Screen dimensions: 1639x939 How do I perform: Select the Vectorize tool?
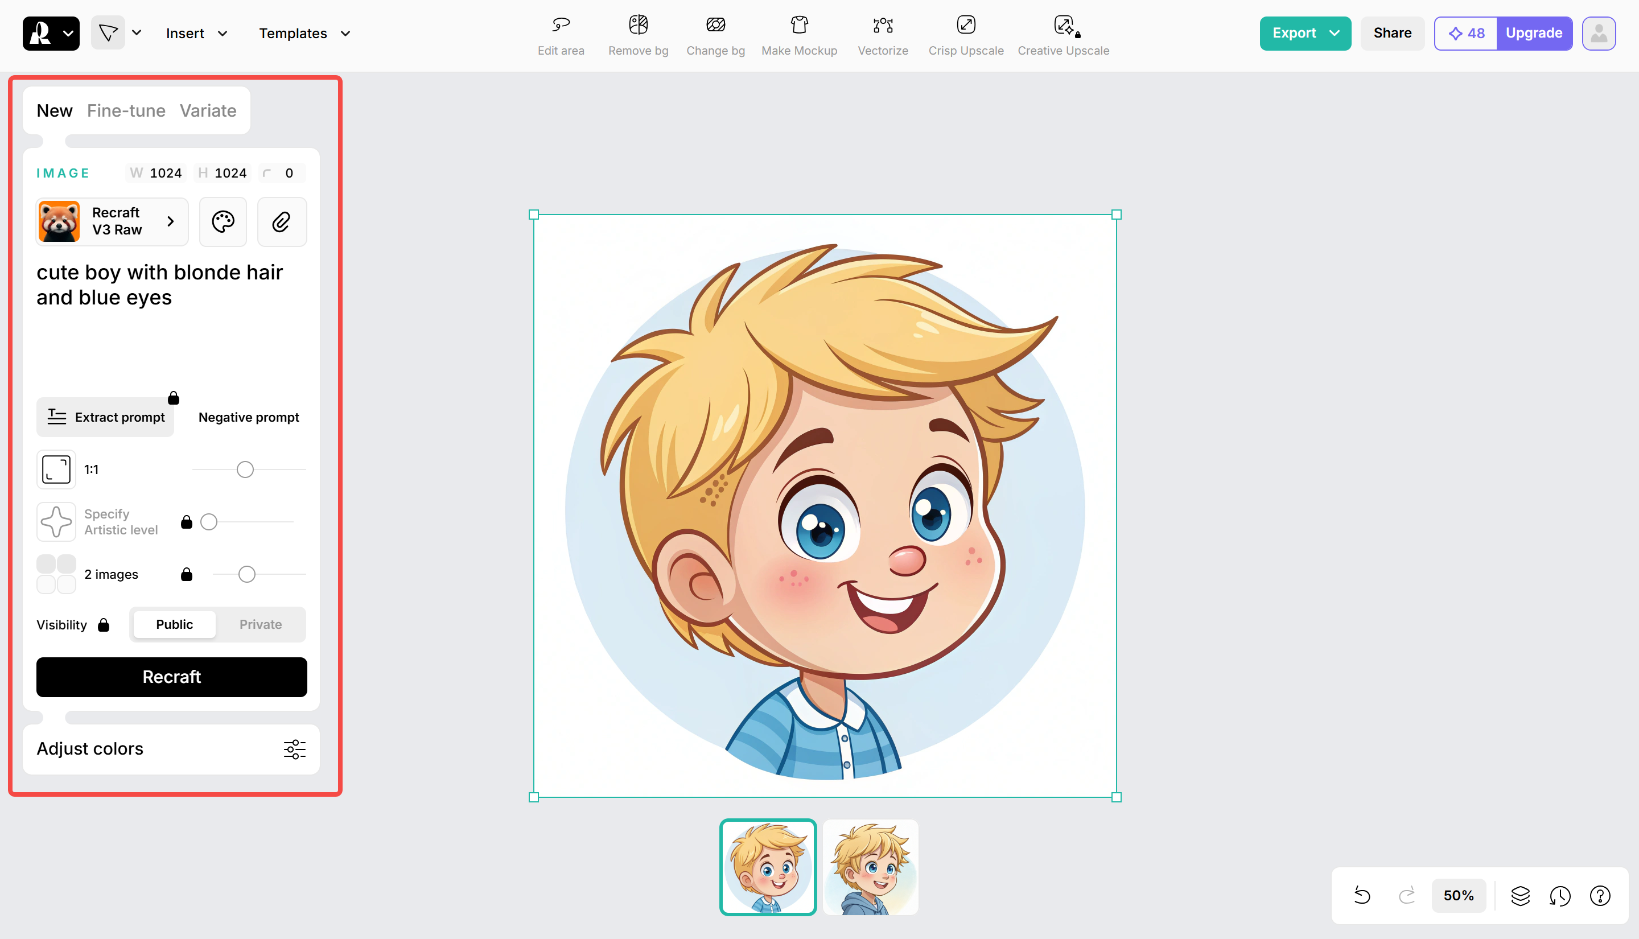pyautogui.click(x=882, y=34)
